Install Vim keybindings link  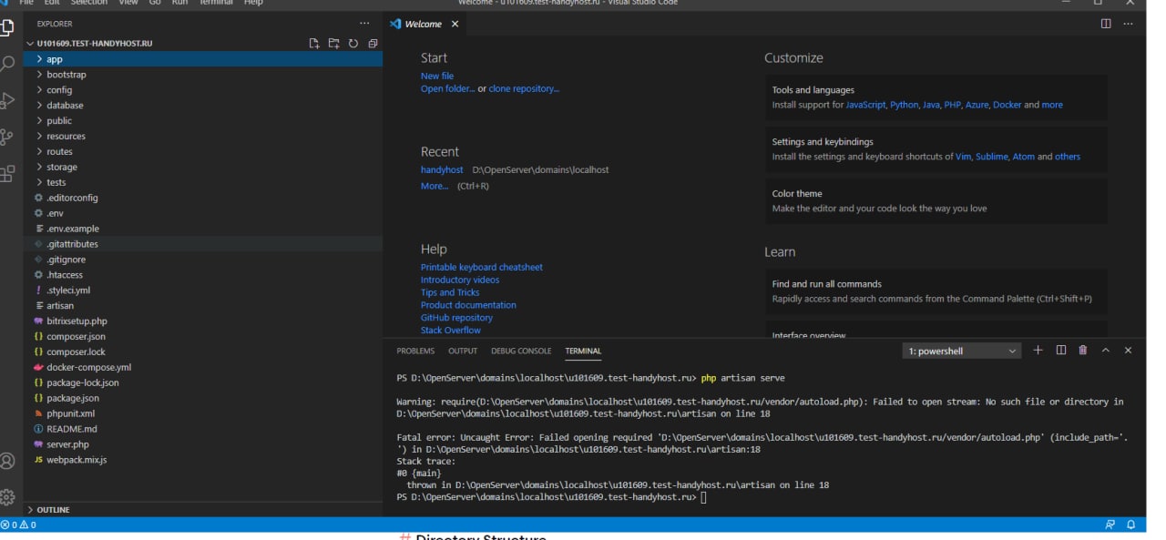(x=963, y=157)
